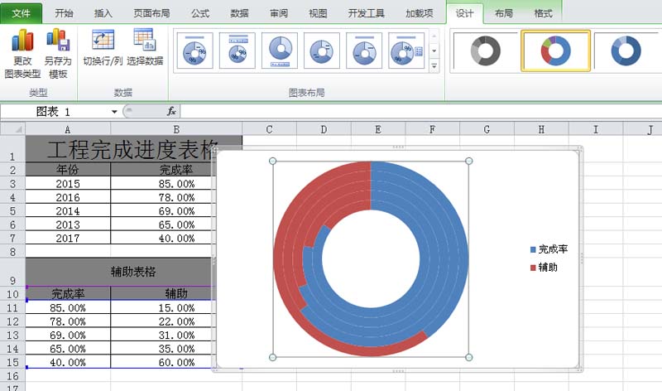The image size is (662, 391).
Task: Click the bottom-right plot area resize handle
Action: coord(468,357)
